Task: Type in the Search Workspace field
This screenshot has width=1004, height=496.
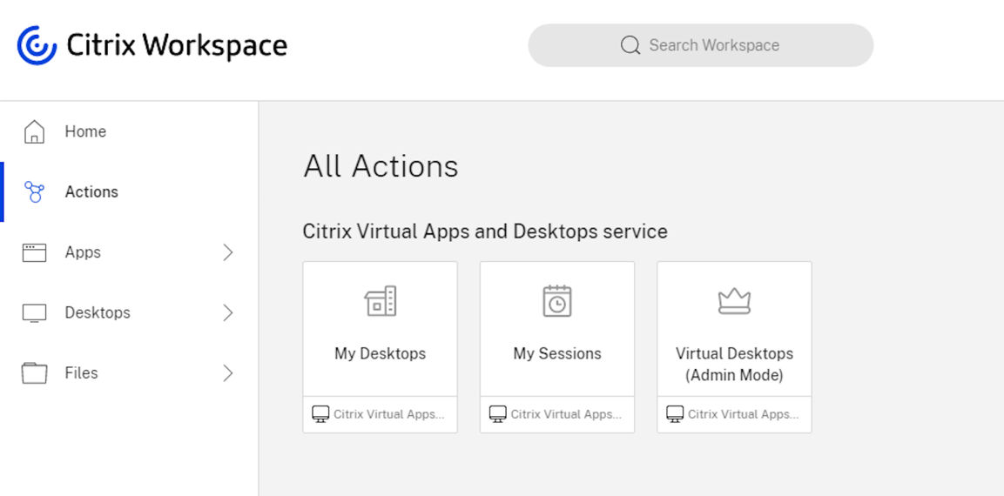Action: point(713,45)
